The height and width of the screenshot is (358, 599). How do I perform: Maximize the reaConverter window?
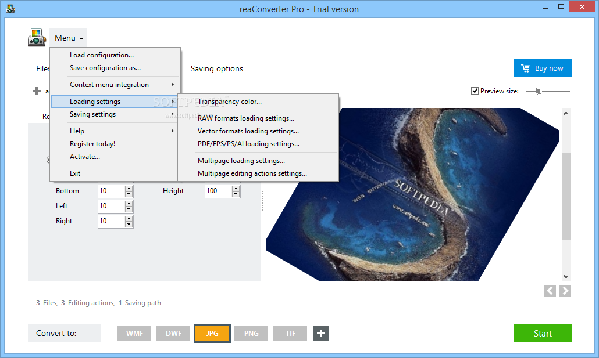click(x=561, y=6)
